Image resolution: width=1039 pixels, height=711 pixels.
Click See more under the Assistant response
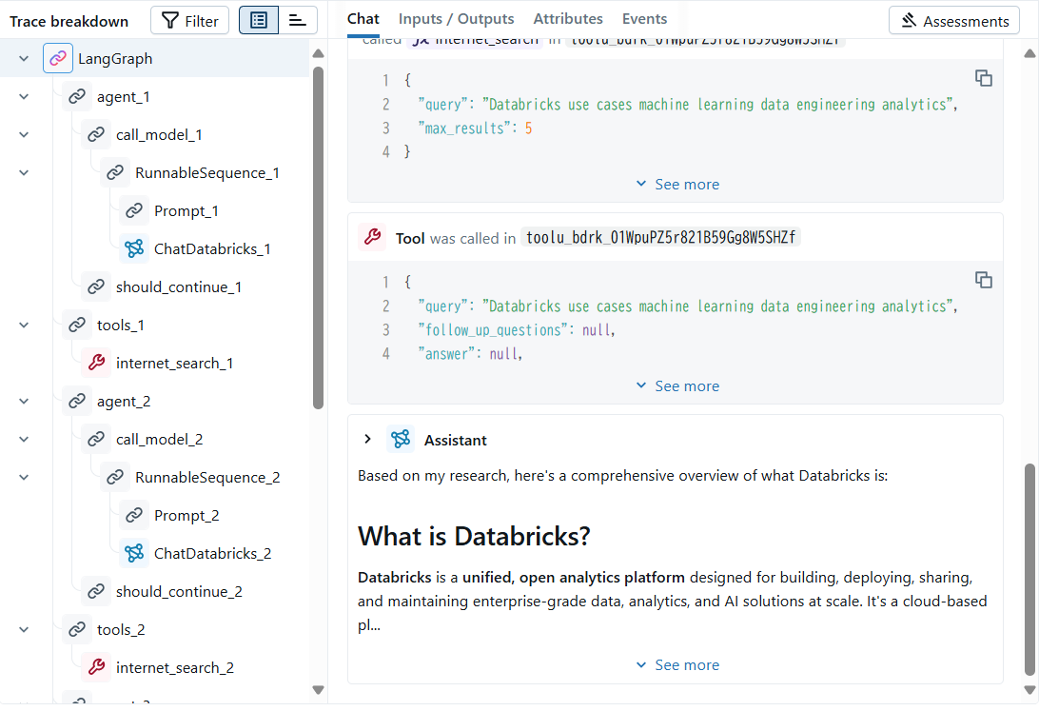point(676,664)
